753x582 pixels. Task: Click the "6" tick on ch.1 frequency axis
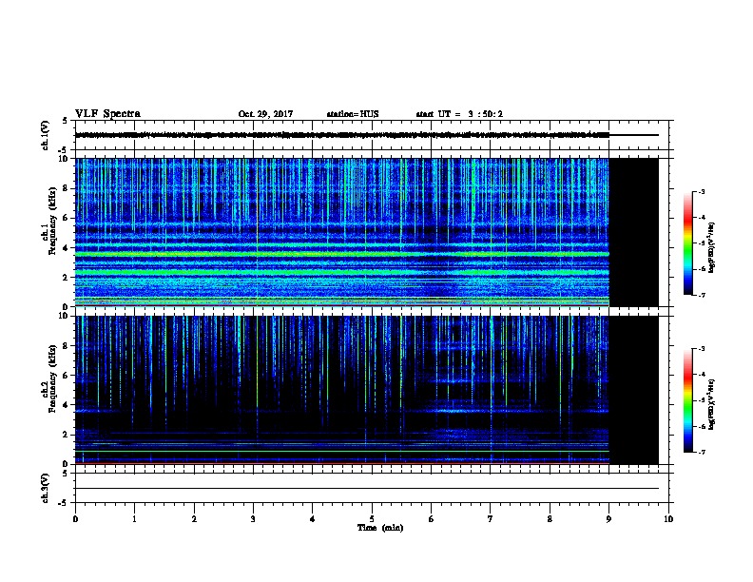pyautogui.click(x=67, y=218)
